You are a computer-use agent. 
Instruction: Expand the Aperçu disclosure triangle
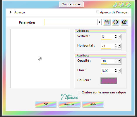[x=11, y=12]
